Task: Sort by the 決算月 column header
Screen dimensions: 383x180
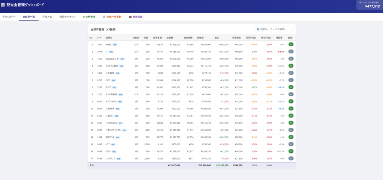Action: (136, 38)
